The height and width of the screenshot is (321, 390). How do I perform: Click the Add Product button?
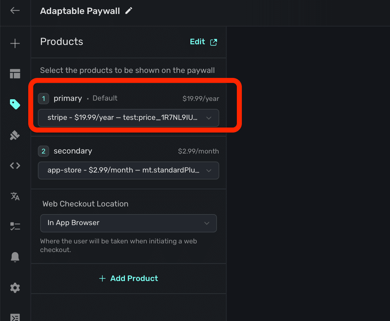tap(129, 278)
